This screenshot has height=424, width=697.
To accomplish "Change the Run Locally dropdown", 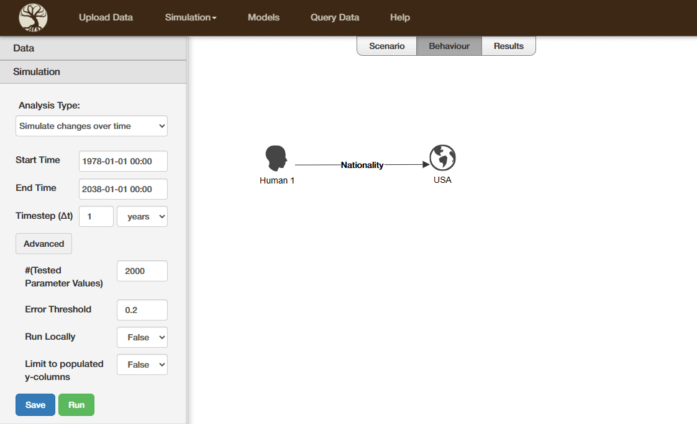I will (142, 337).
